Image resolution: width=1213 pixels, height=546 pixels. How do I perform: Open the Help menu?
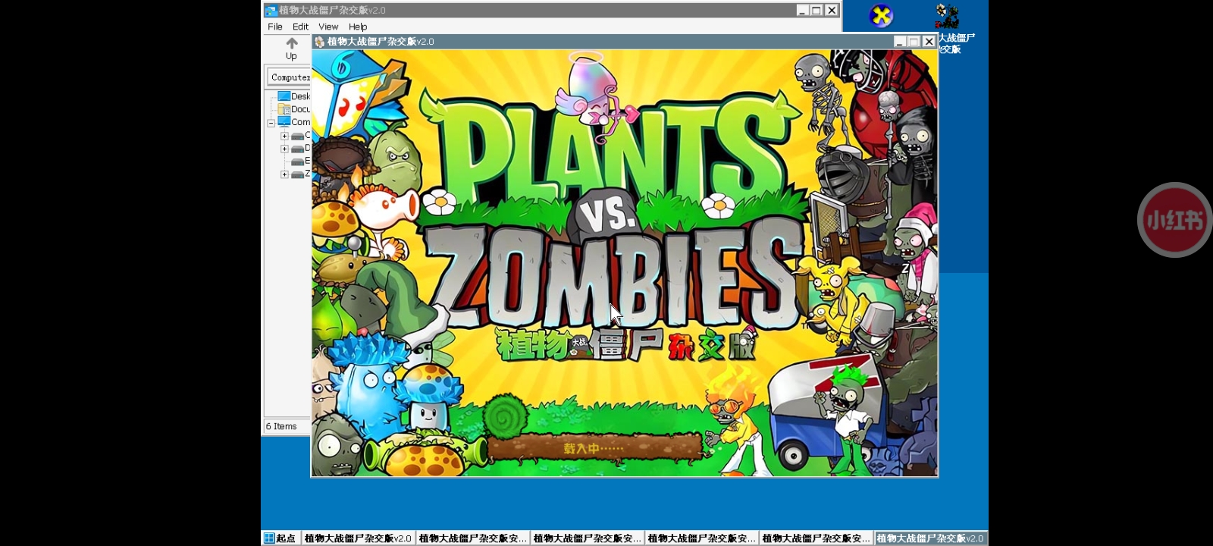pos(358,27)
